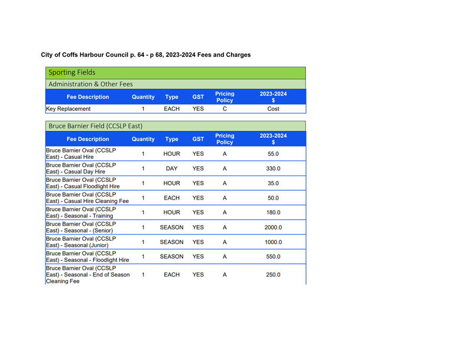The width and height of the screenshot is (476, 337).
Task: Click the Casual Hire fee description
Action: 81,154
